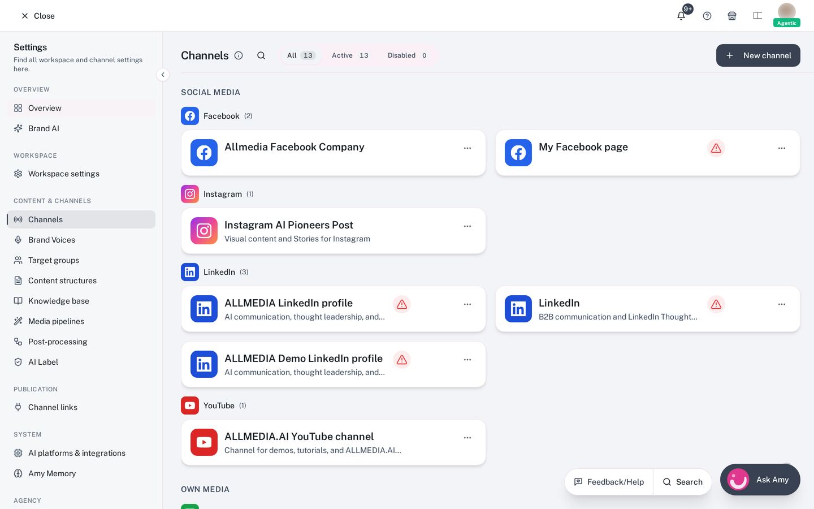Open Knowledge base section
This screenshot has width=814, height=509.
(81, 301)
